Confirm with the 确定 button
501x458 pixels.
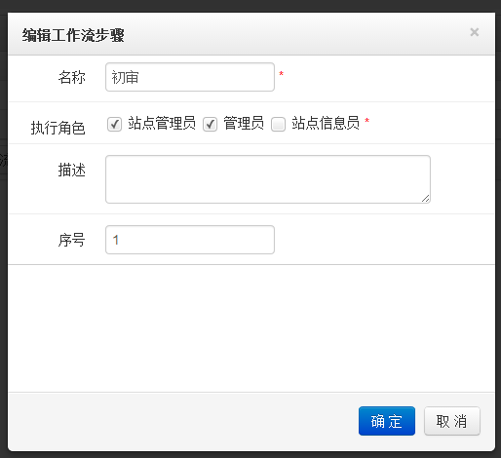click(x=387, y=421)
